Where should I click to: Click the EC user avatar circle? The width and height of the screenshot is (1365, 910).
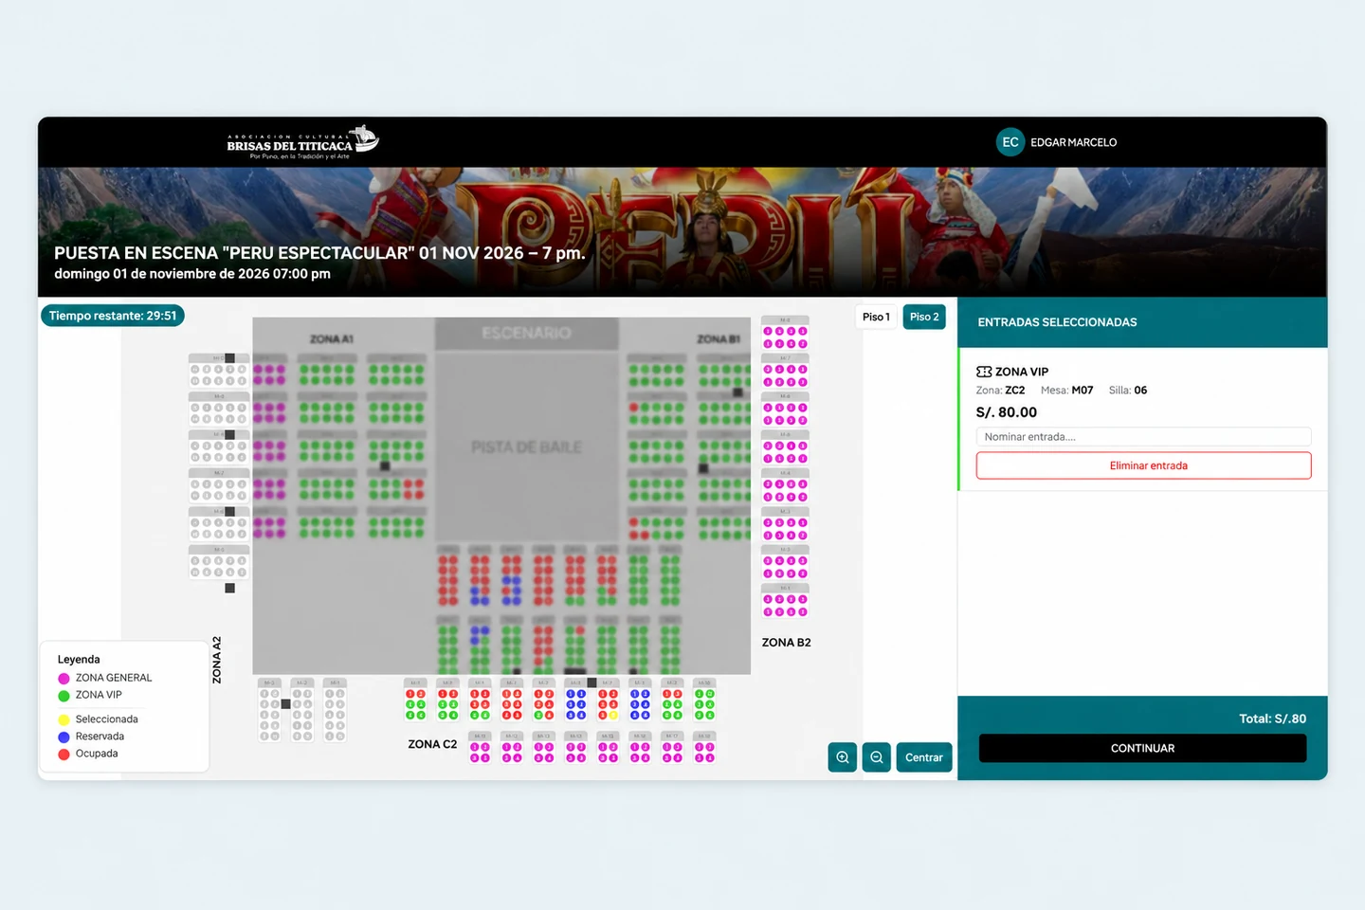(x=1010, y=142)
